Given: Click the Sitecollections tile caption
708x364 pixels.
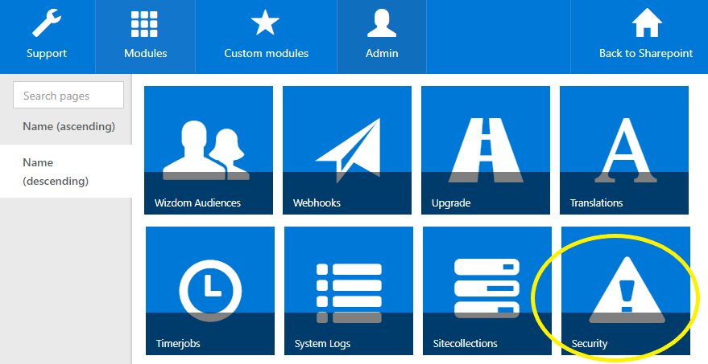Looking at the screenshot, I should (x=465, y=344).
